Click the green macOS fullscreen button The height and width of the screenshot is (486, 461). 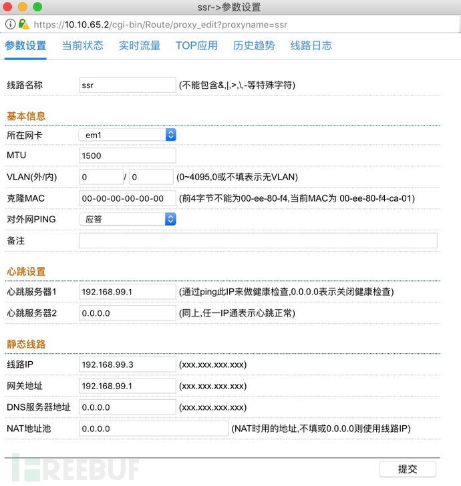(37, 7)
